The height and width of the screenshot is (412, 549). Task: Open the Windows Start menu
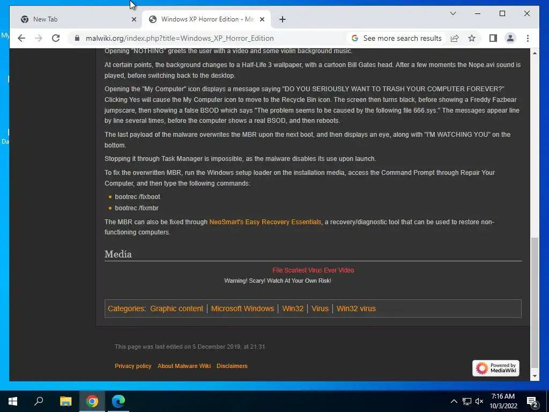13,401
